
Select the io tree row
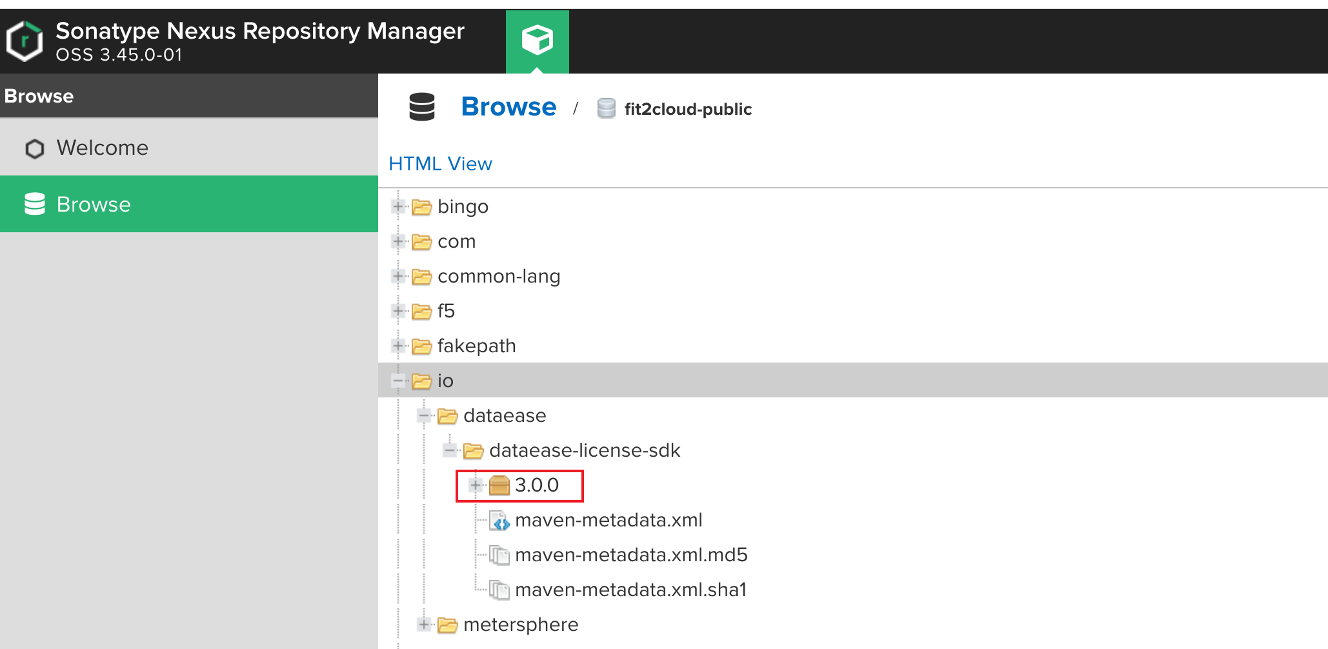click(x=853, y=381)
